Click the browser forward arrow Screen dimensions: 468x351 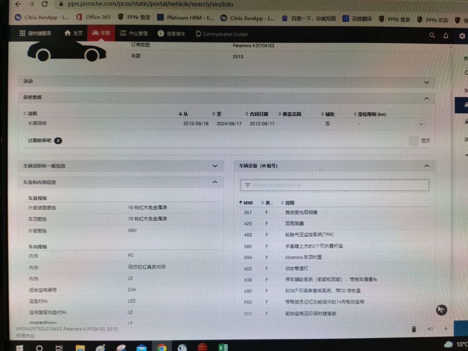pyautogui.click(x=31, y=4)
